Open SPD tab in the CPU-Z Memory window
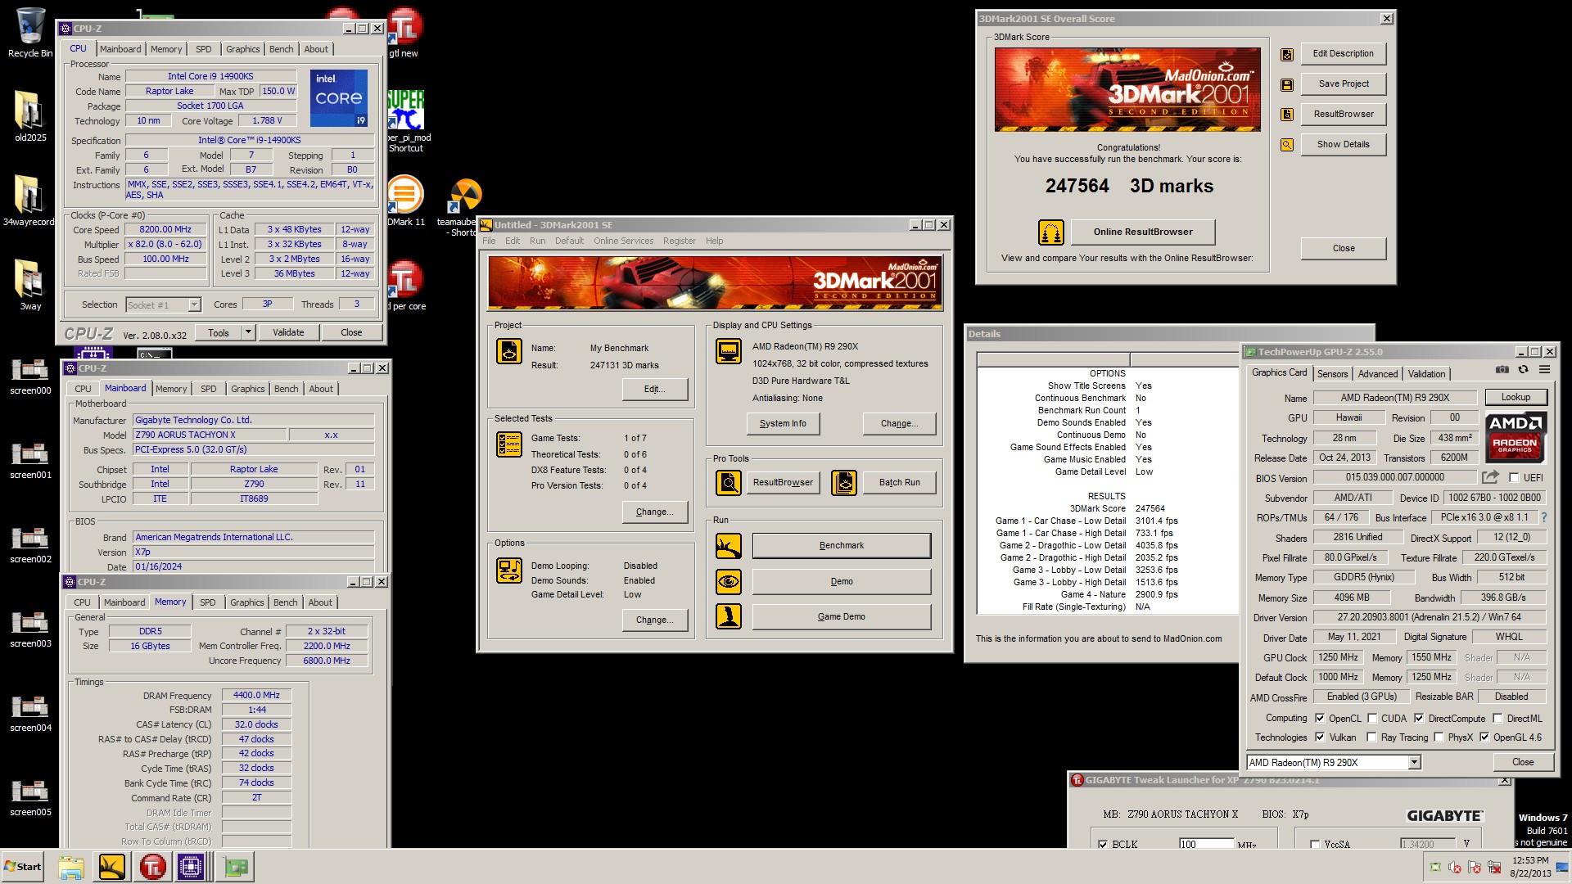Viewport: 1572px width, 884px height. click(208, 603)
